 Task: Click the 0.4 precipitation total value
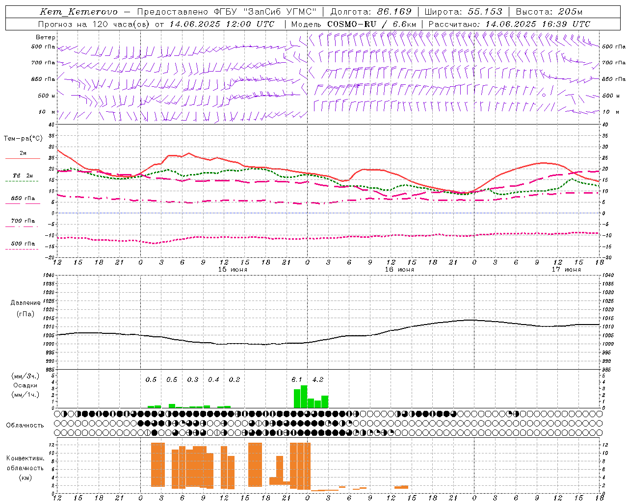click(x=213, y=380)
